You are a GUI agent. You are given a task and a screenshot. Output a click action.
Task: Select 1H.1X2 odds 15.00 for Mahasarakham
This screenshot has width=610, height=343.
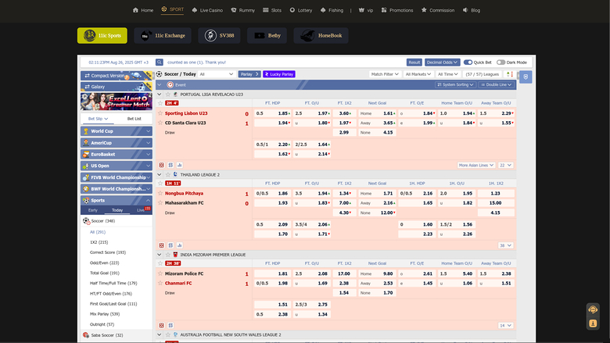496,203
